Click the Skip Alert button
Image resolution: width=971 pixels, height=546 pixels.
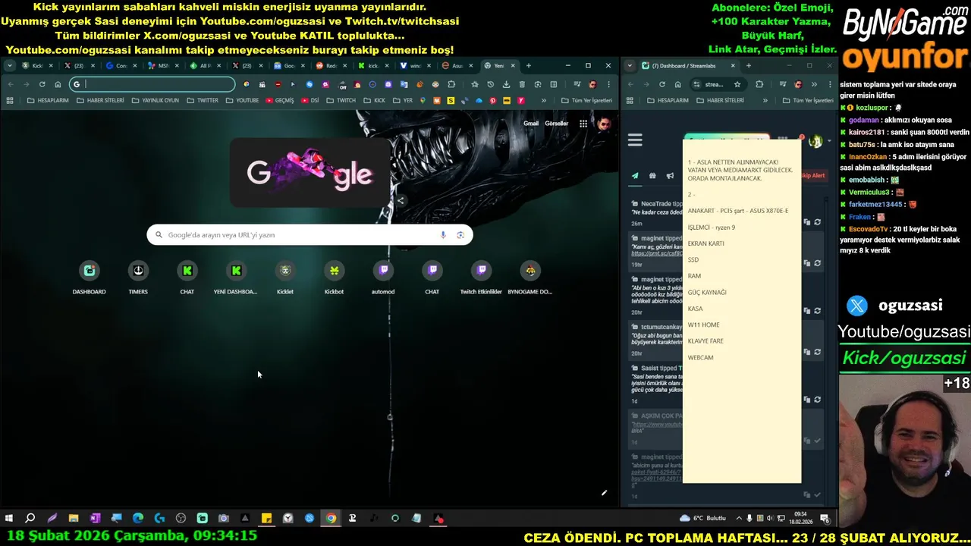pyautogui.click(x=813, y=176)
